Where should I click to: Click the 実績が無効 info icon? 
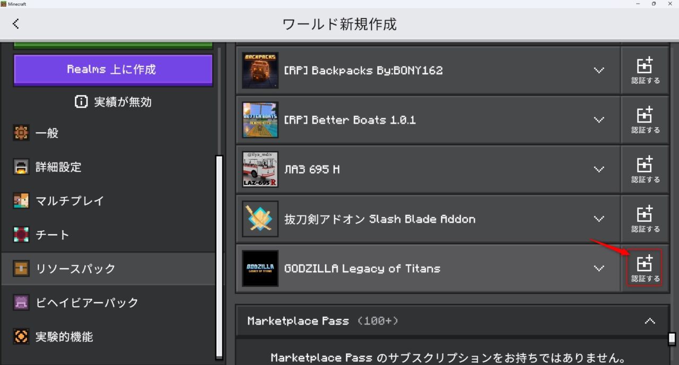[81, 102]
